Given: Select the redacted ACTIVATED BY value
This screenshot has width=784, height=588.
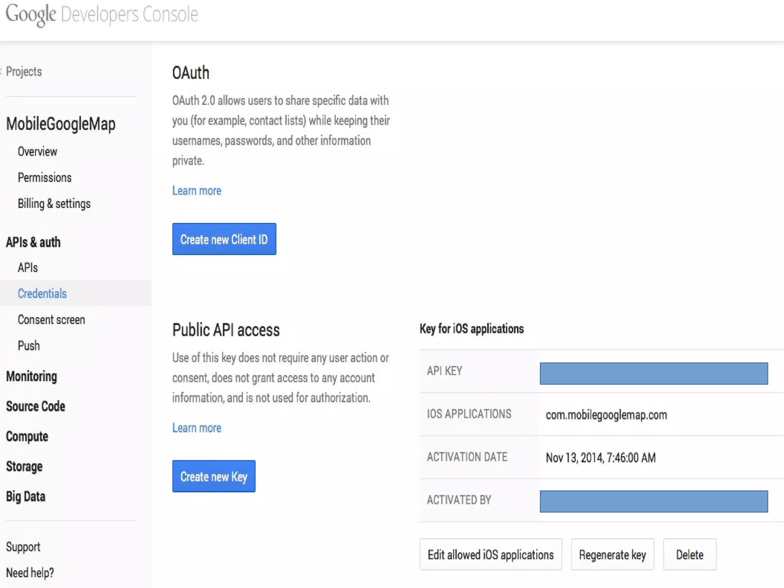Looking at the screenshot, I should click(x=654, y=501).
